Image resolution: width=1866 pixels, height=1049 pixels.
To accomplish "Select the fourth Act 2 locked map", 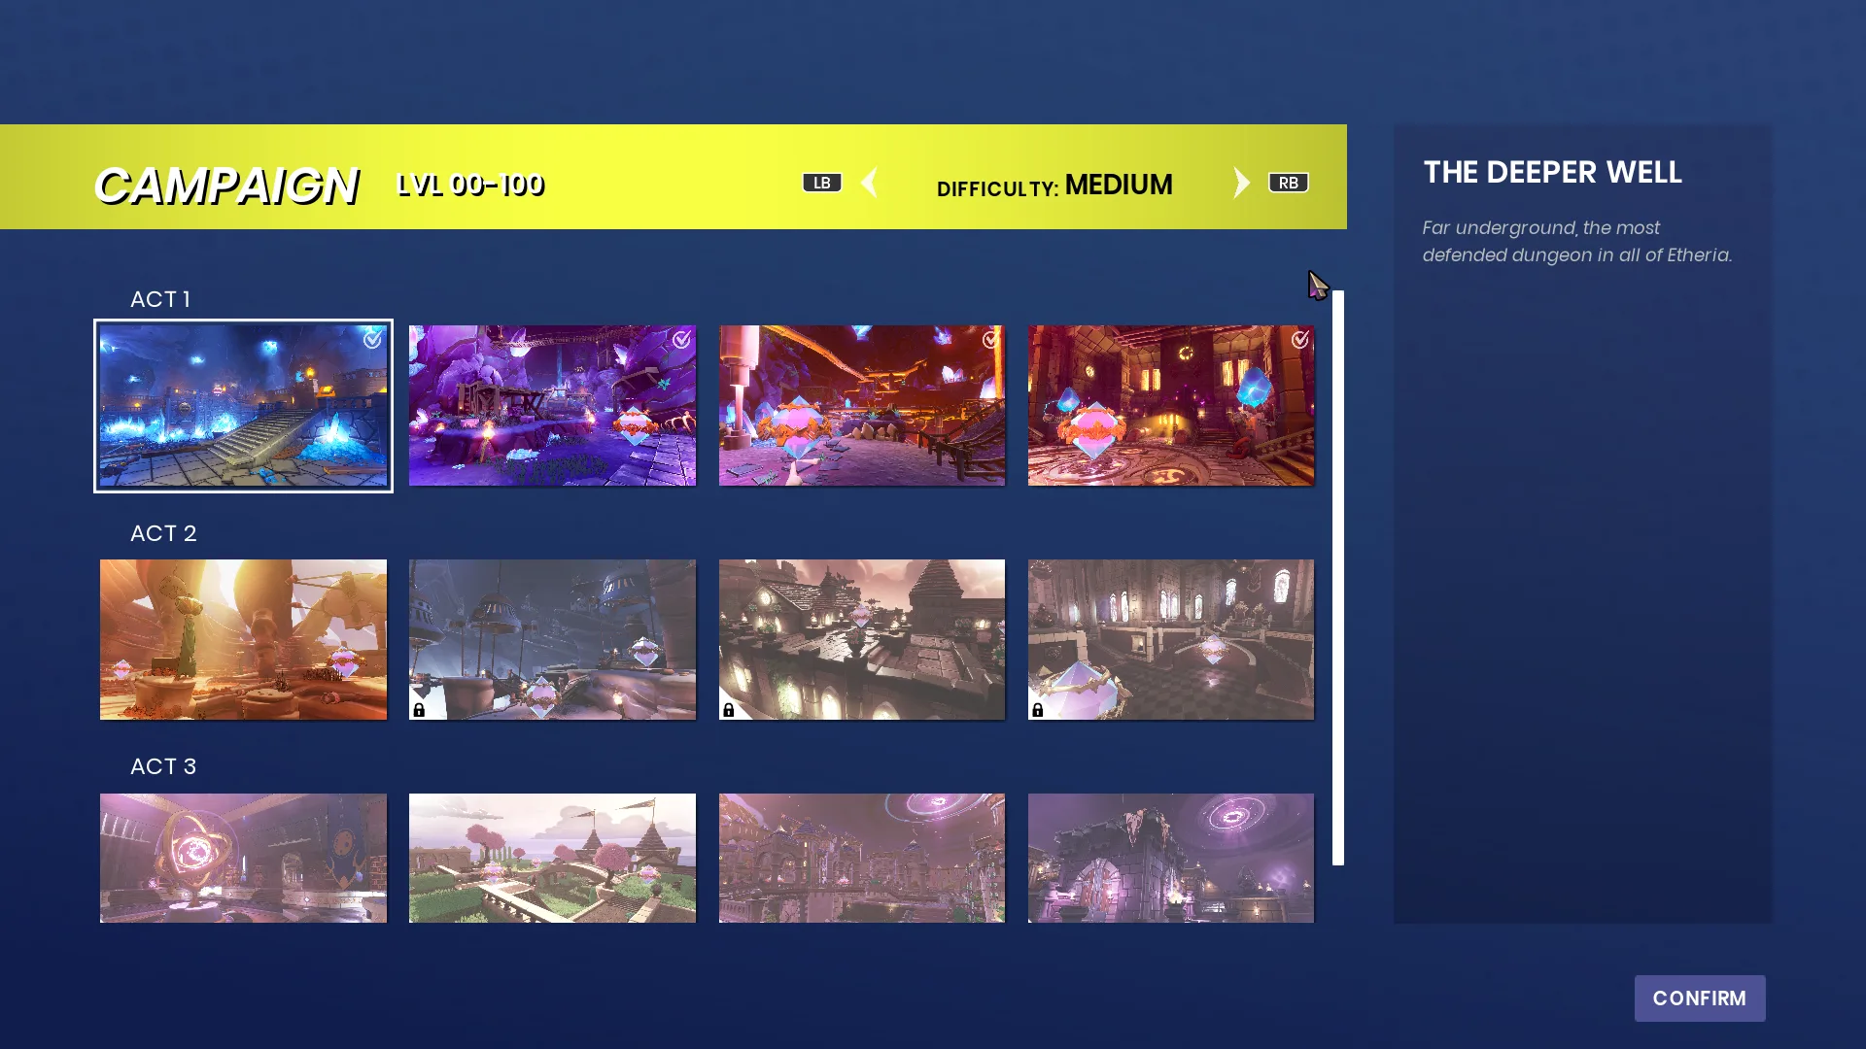I will [x=1171, y=639].
